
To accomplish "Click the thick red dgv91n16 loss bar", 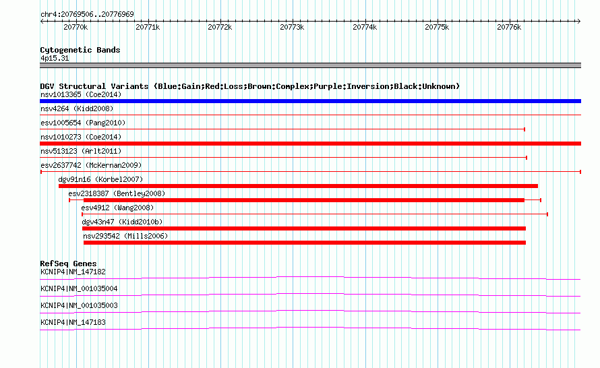I will coord(298,186).
